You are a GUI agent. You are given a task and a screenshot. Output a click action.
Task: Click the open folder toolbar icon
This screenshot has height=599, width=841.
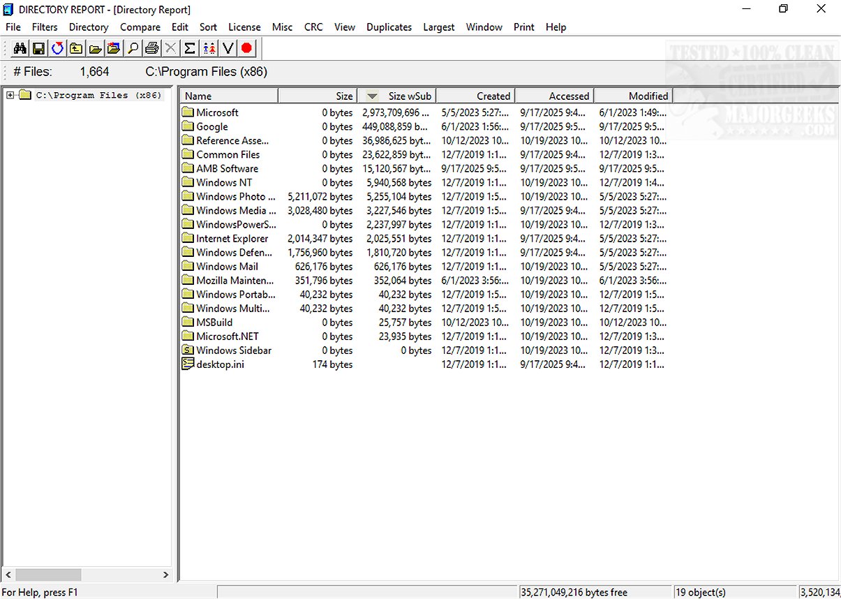coord(95,49)
